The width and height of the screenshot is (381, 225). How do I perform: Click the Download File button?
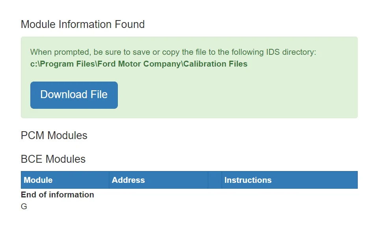click(x=74, y=95)
